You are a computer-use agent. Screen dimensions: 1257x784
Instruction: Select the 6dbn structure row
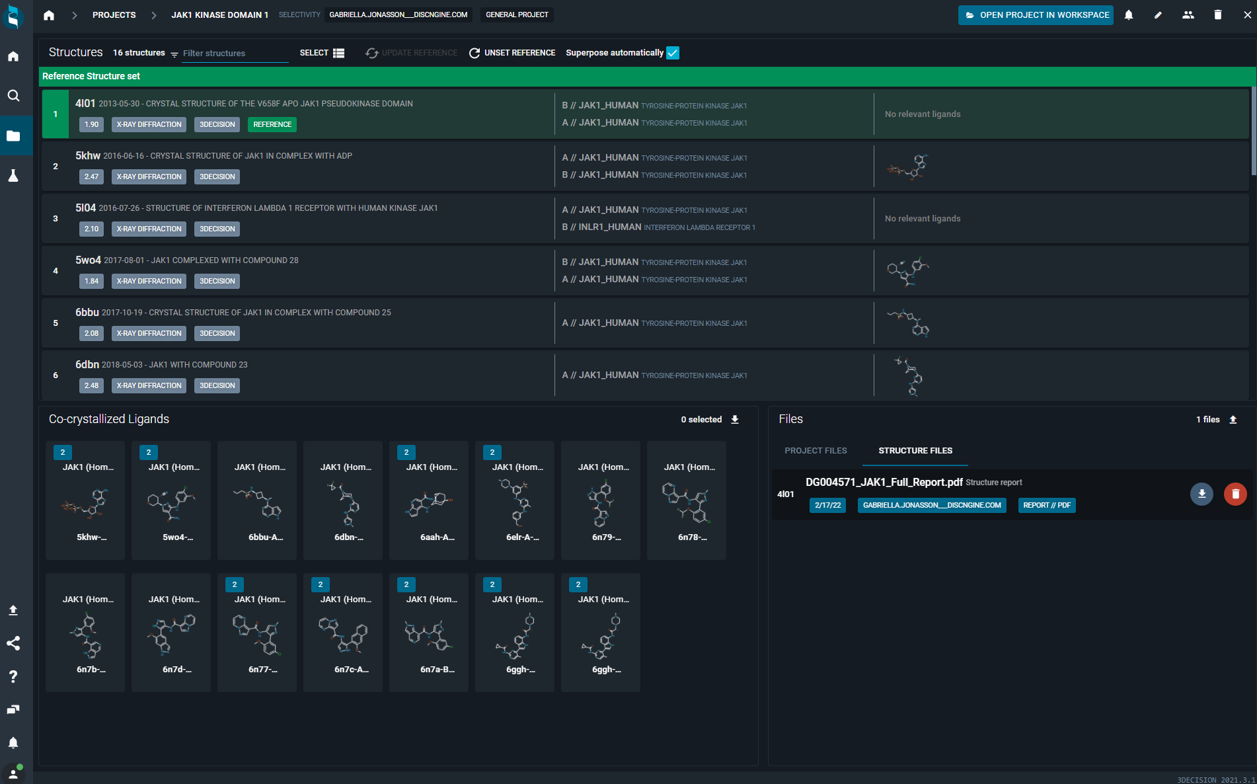[645, 375]
